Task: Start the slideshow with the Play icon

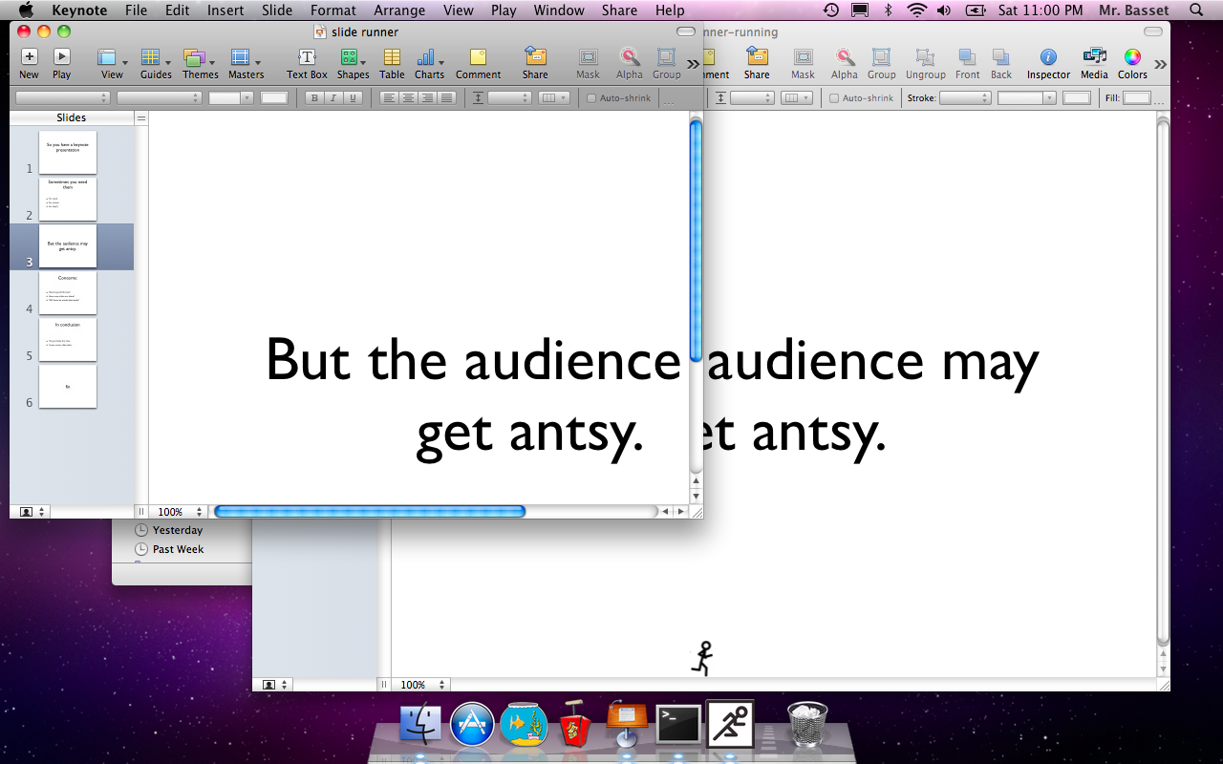Action: [x=61, y=58]
